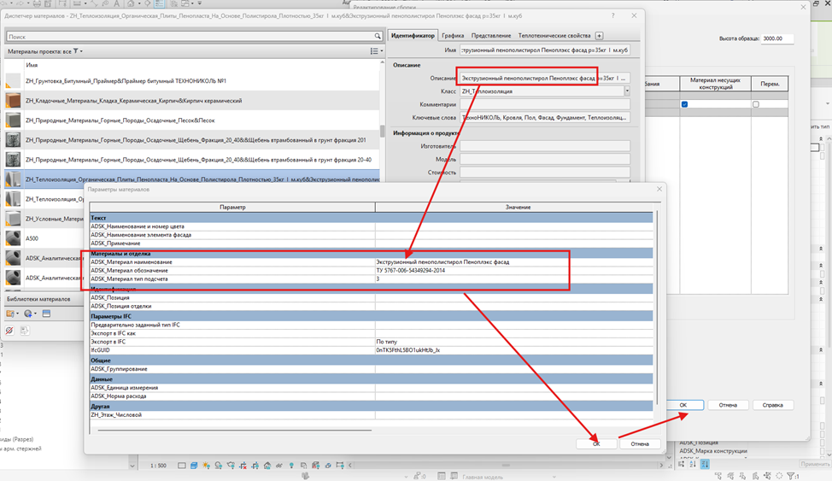Click the brick thumbnail for Кирпич керамический material

click(13, 100)
